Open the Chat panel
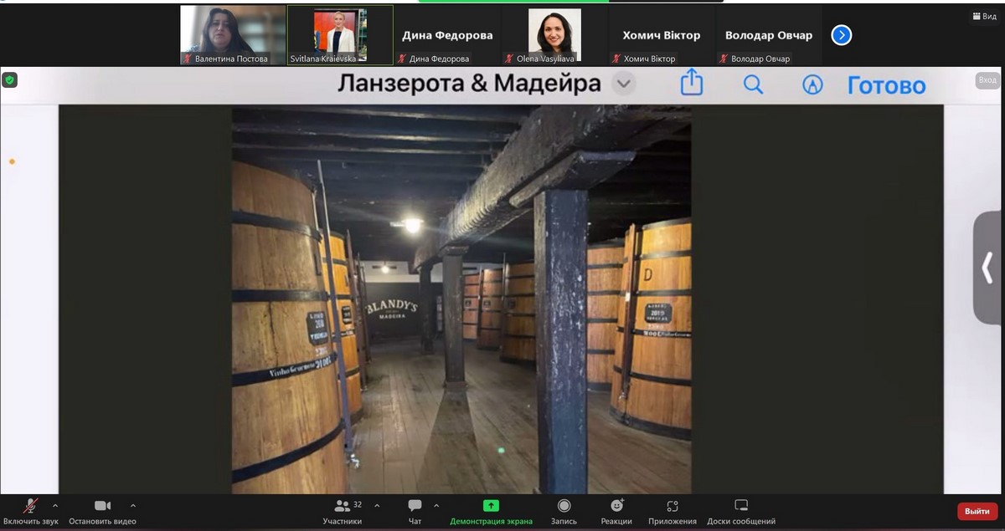This screenshot has width=1005, height=531. [x=415, y=506]
